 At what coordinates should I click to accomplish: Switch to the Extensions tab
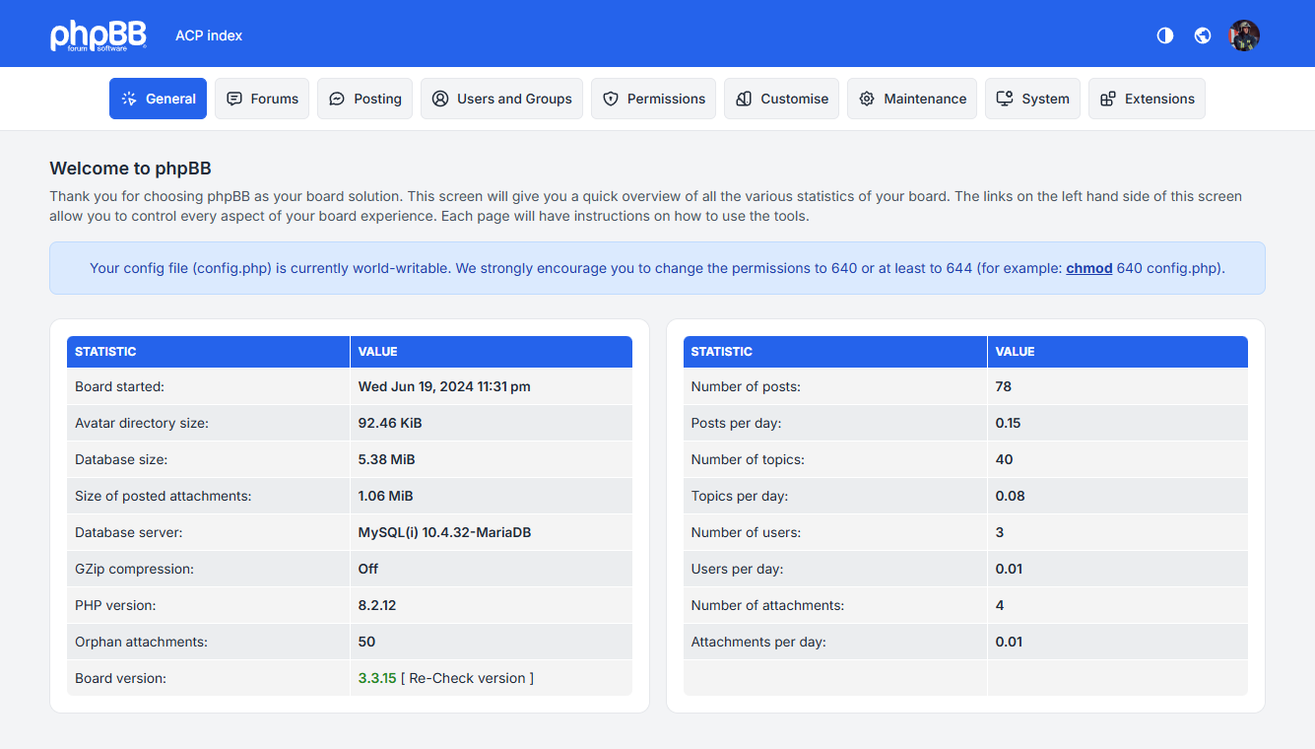(x=1147, y=99)
